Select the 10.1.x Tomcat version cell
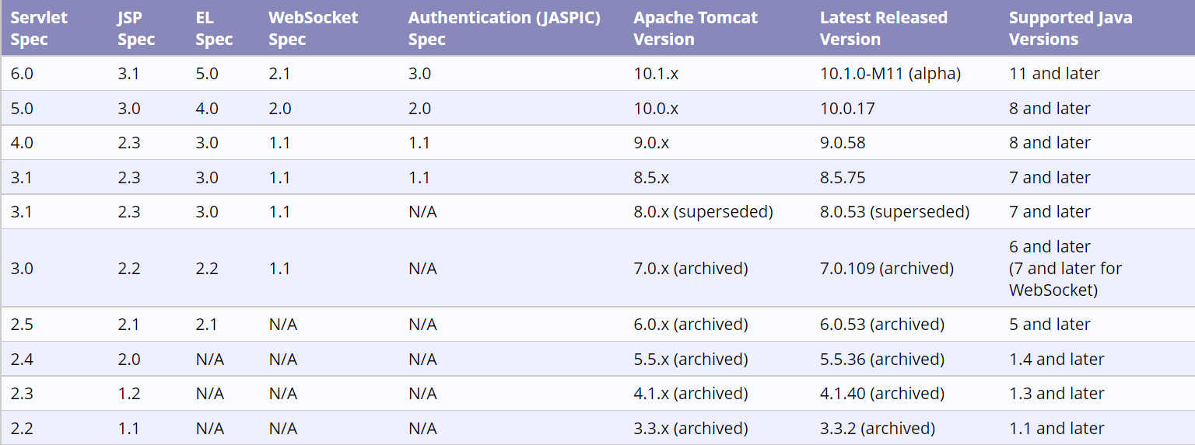 point(656,74)
